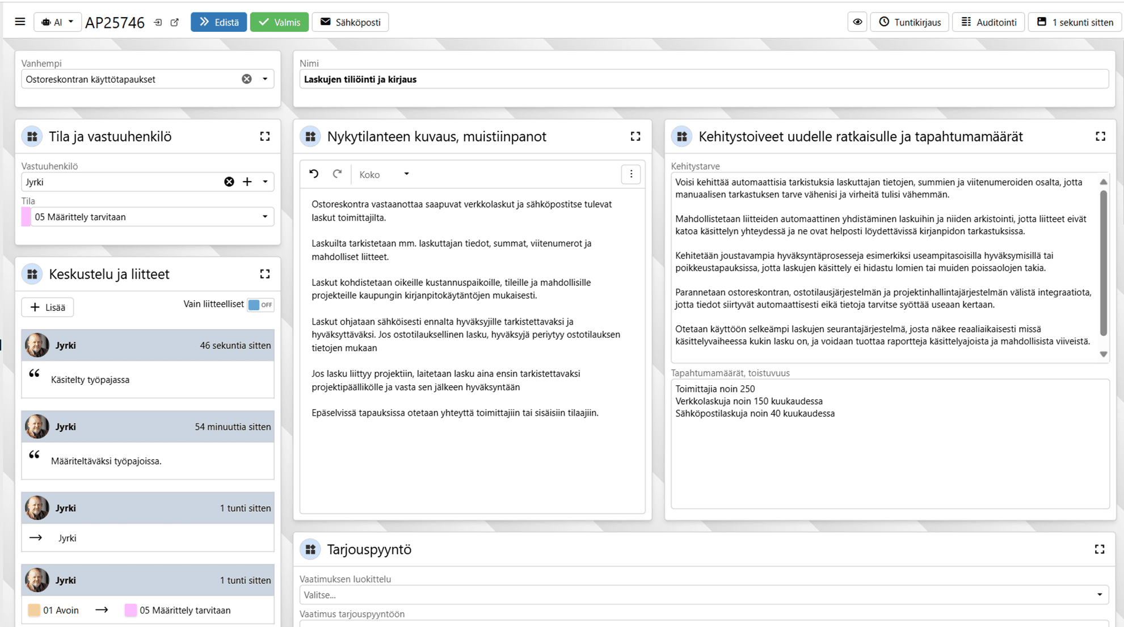Open the editor's three-dot options menu

click(x=631, y=174)
